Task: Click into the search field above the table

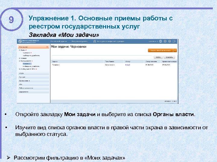Action: pyautogui.click(x=102, y=57)
